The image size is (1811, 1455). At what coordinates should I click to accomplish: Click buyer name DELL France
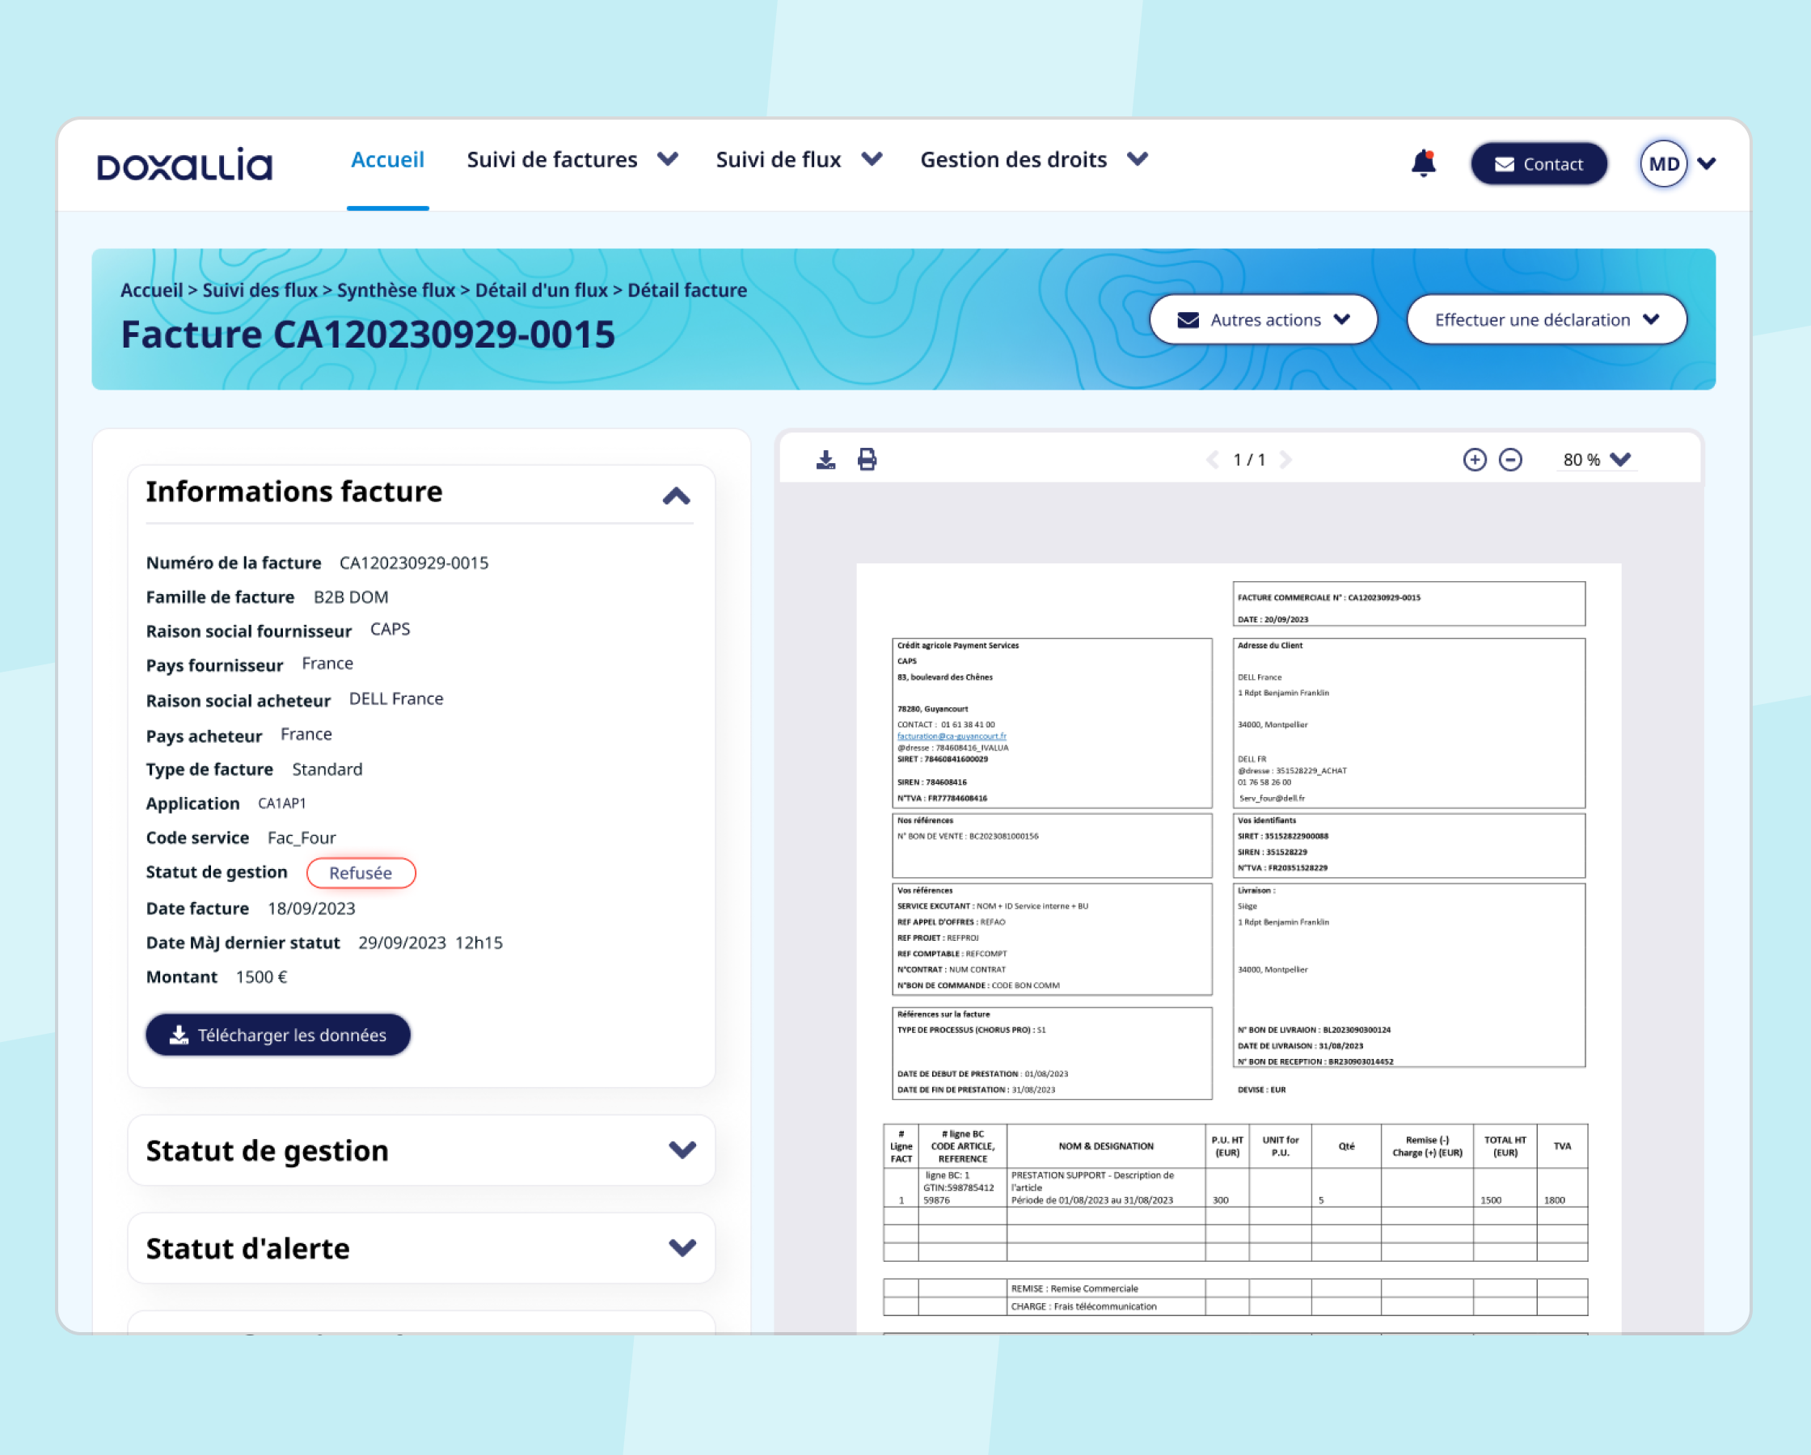click(x=395, y=699)
